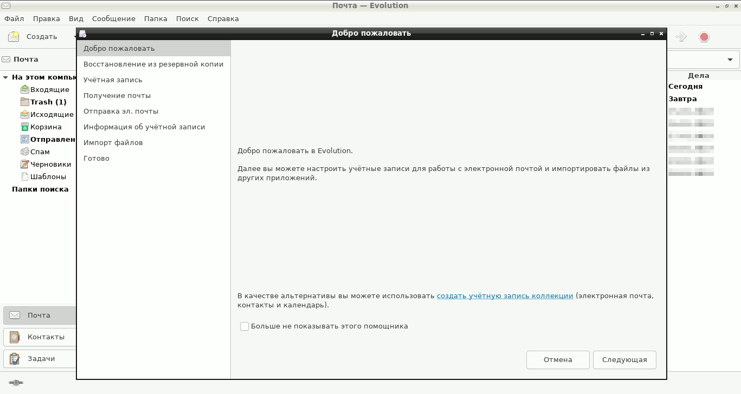Click 'Информация об учётной записи' step

pos(154,127)
